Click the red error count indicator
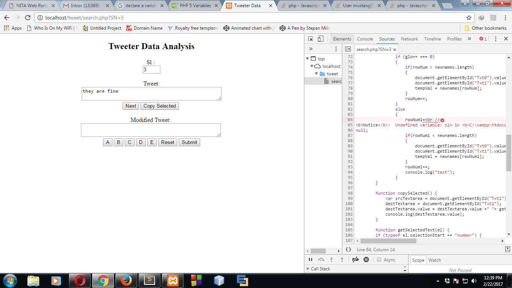This screenshot has width=512, height=288. (483, 39)
